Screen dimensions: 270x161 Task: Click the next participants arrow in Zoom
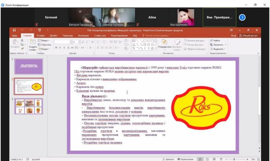(x=242, y=17)
